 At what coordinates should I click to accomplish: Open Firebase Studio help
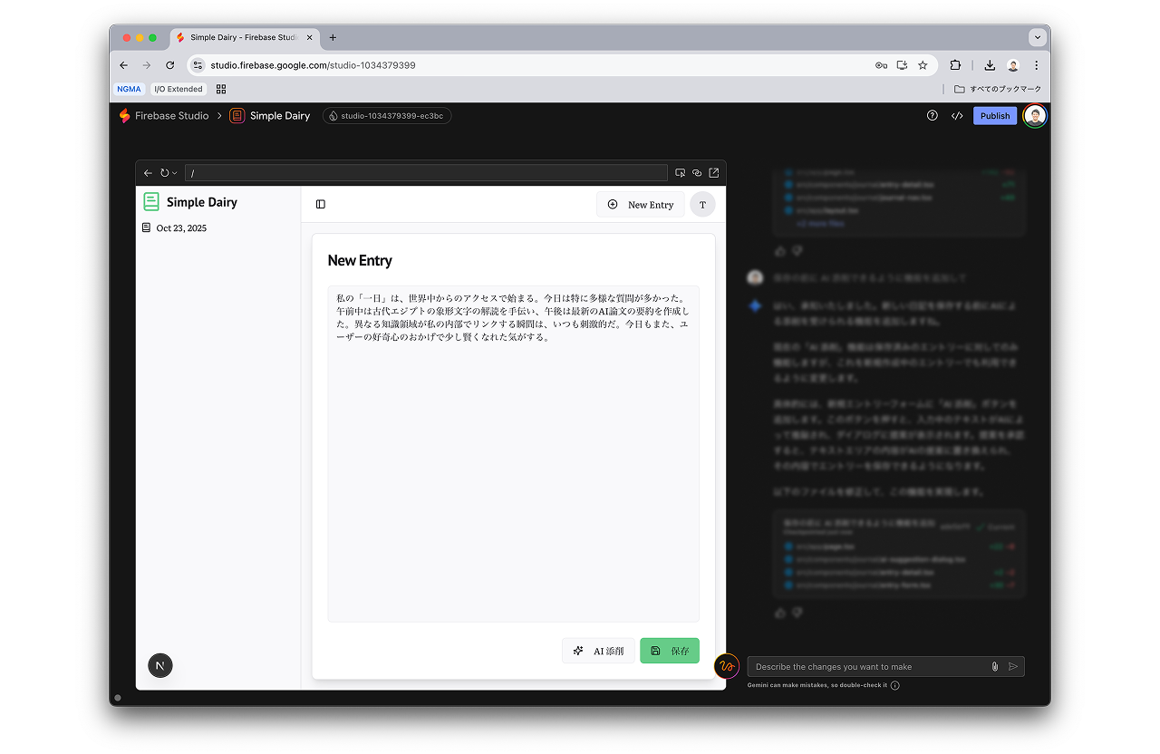coord(932,115)
